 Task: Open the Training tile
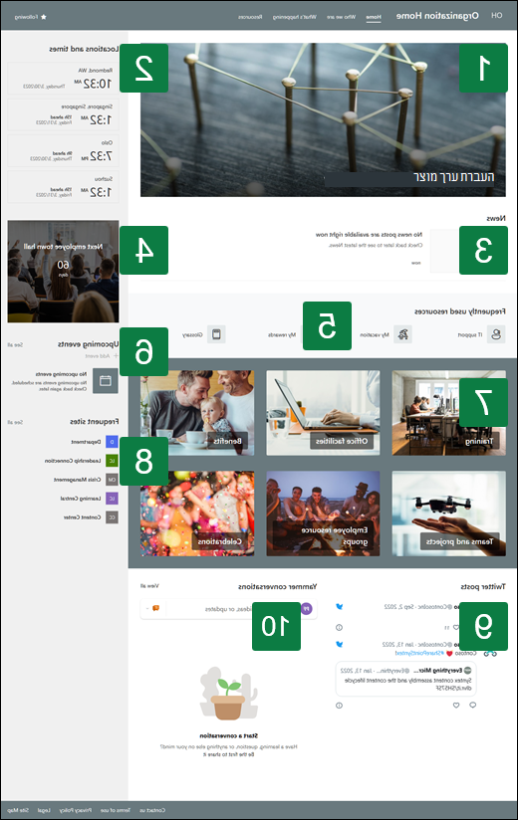(x=449, y=413)
